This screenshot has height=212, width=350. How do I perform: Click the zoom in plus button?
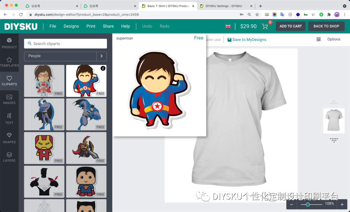pyautogui.click(x=342, y=205)
